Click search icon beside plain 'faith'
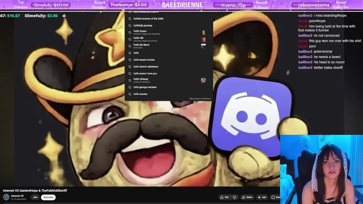363x204 pixels. tap(130, 53)
